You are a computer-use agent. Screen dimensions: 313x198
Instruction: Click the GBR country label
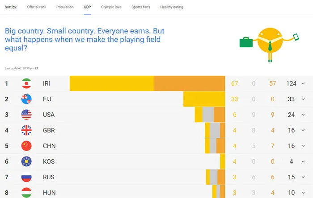[x=48, y=130]
